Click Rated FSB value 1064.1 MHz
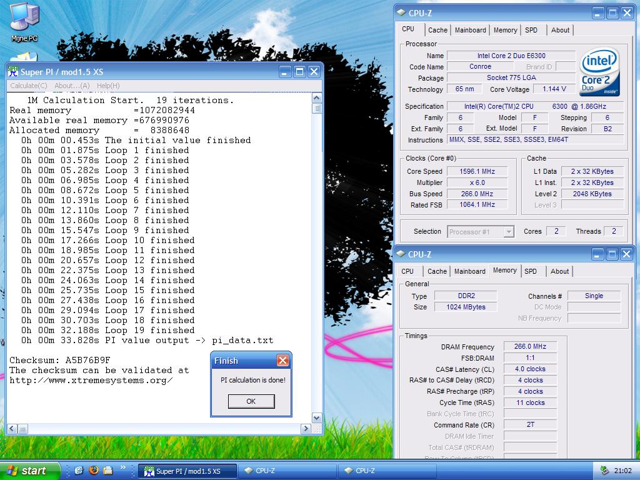 click(477, 204)
